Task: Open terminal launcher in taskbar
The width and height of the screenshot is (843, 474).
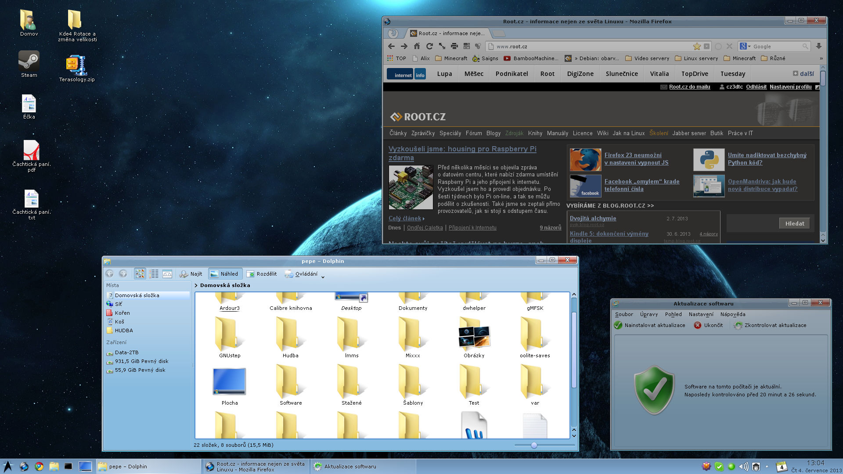Action: pyautogui.click(x=68, y=467)
